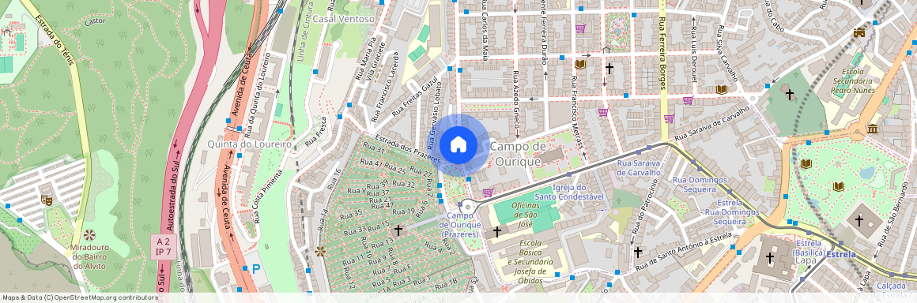Click the Casal Ventoso label
The height and width of the screenshot is (303, 917).
343,19
